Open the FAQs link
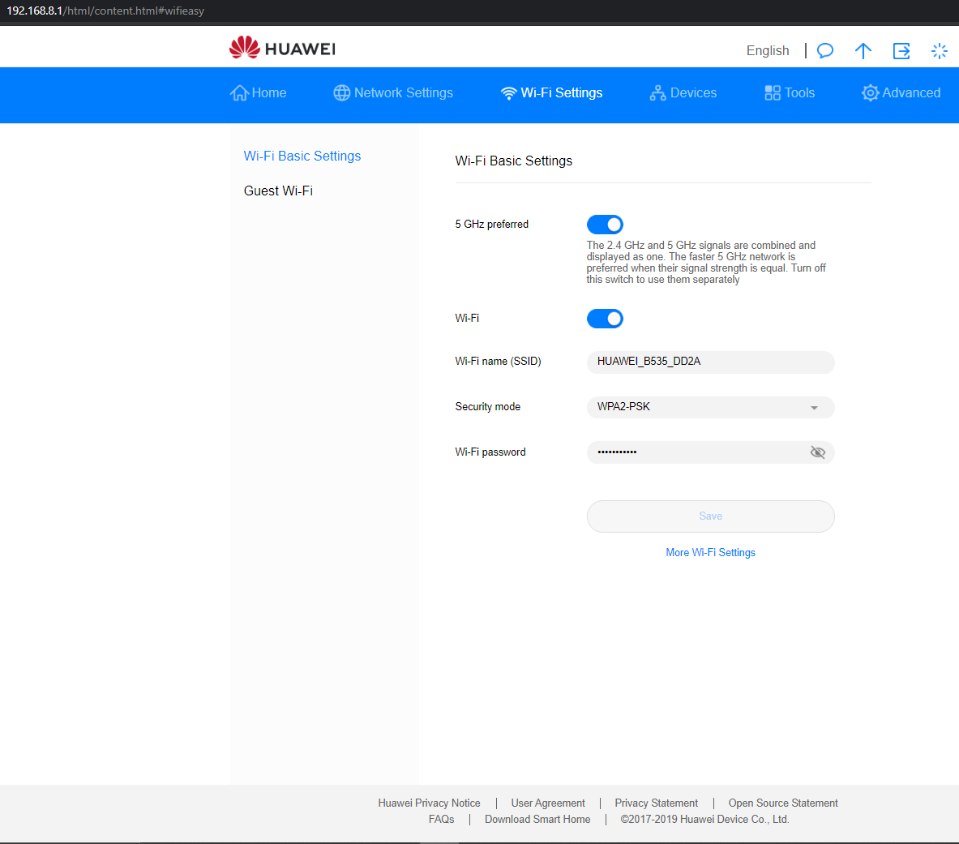The image size is (959, 844). pos(442,819)
